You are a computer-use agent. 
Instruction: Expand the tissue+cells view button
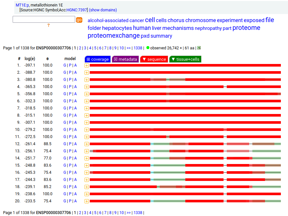coord(185,59)
